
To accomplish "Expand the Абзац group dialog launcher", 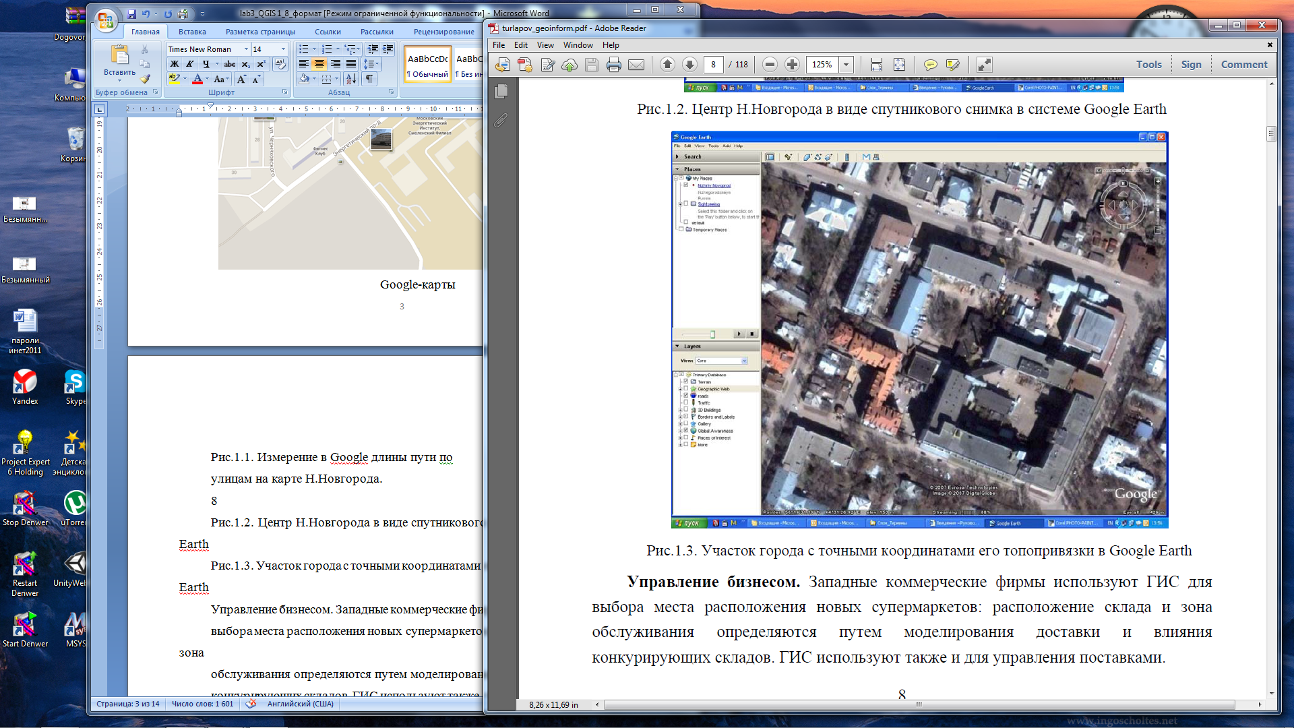I will tap(391, 92).
